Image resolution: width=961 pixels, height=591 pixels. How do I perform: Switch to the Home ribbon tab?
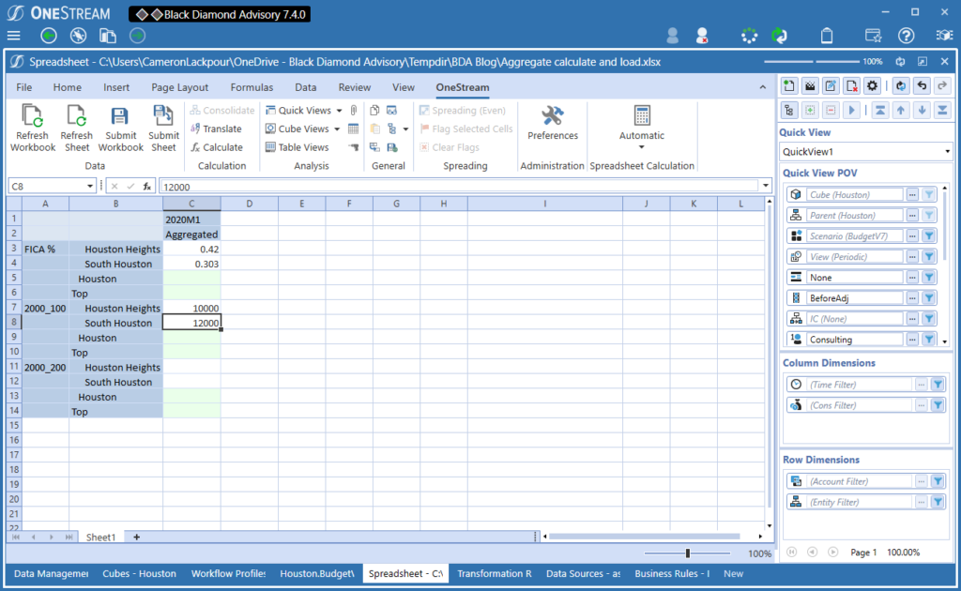pyautogui.click(x=67, y=87)
